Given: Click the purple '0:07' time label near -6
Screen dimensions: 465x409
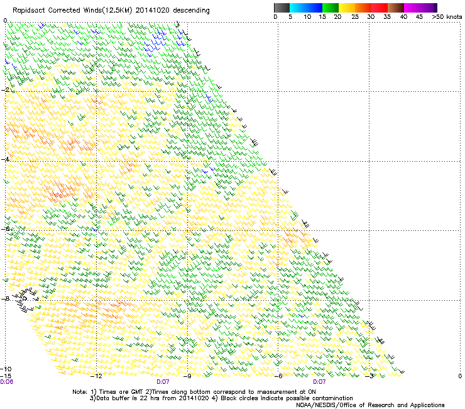Looking at the screenshot, I should pos(319,382).
